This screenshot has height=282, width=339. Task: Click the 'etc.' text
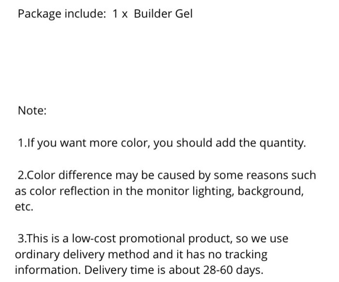[24, 207]
